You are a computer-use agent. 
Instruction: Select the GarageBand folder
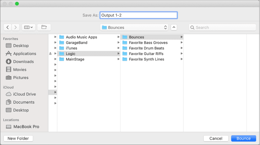point(89,43)
